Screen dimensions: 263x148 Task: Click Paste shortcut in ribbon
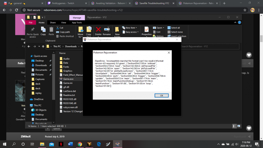[x=65, y=36]
